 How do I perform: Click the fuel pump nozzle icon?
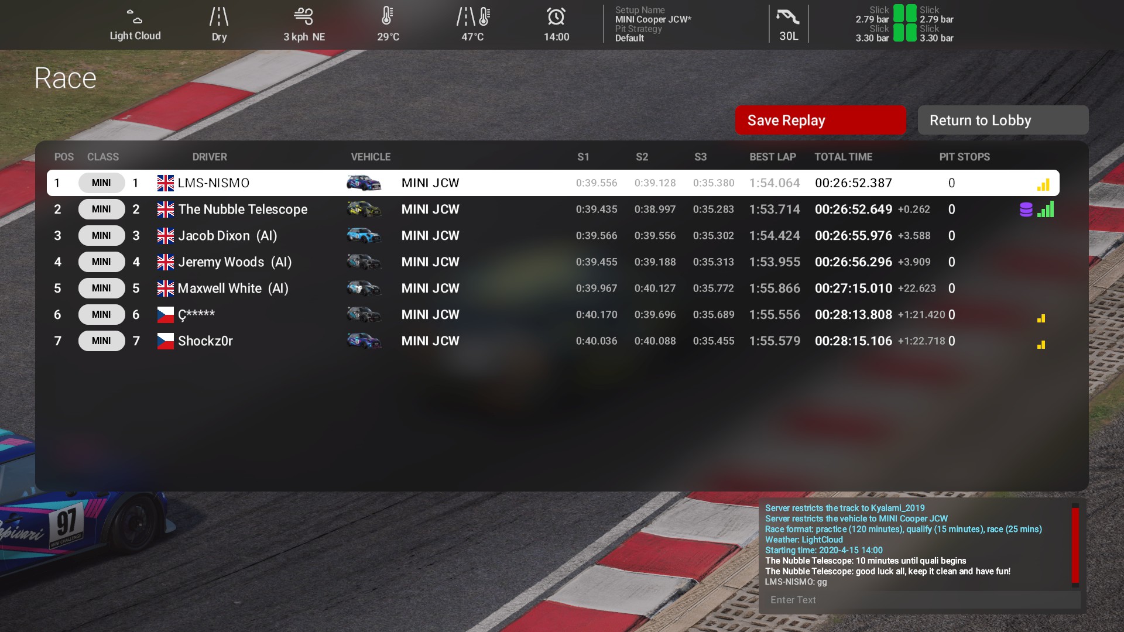[788, 16]
